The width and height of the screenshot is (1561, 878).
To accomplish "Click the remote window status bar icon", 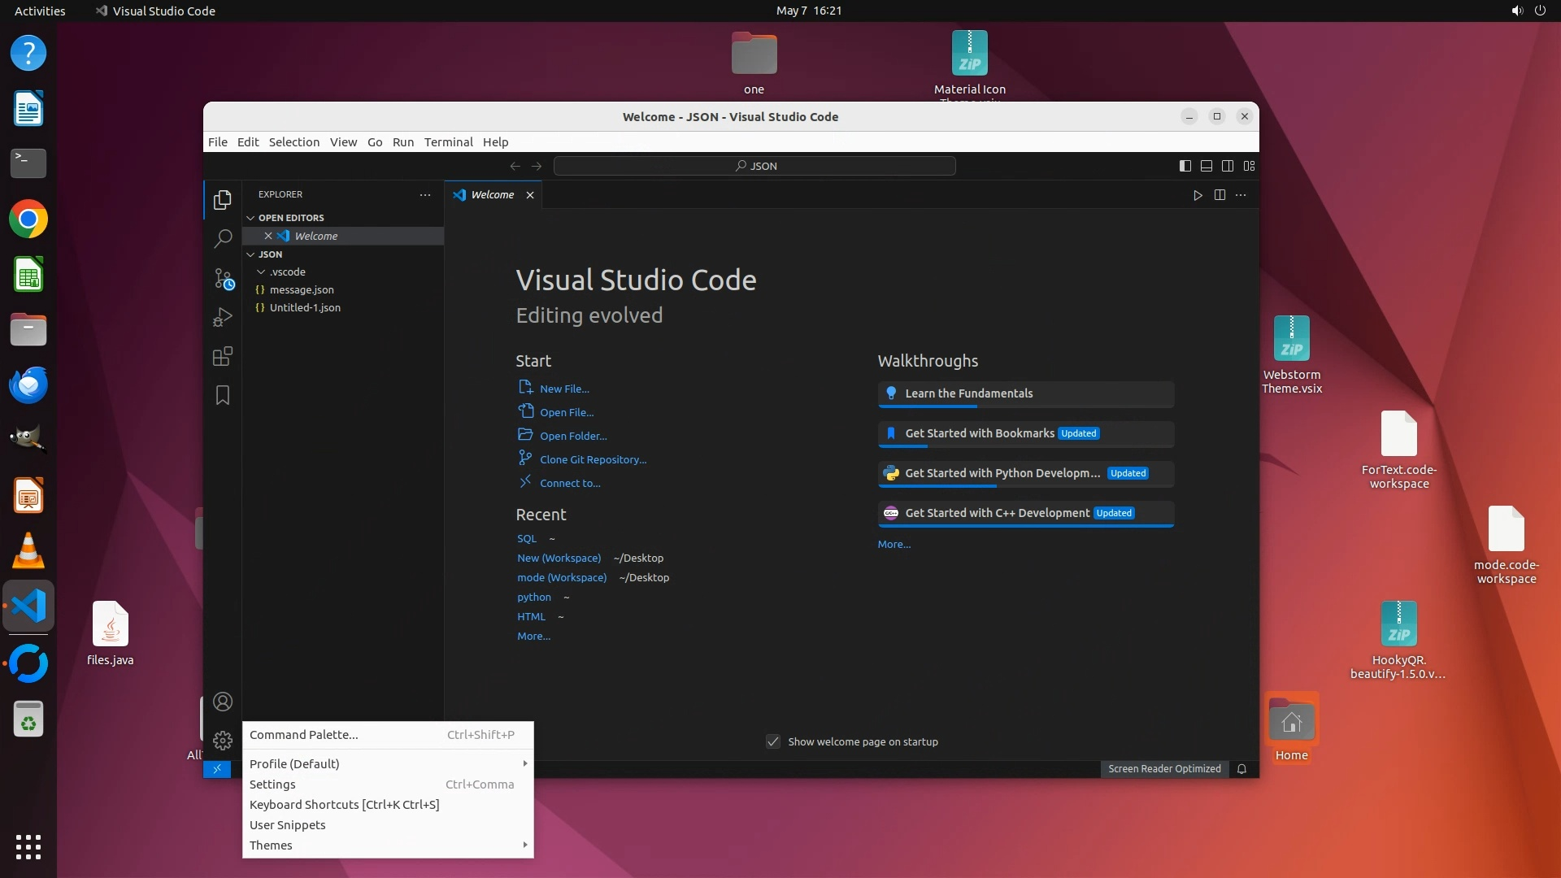I will click(217, 769).
